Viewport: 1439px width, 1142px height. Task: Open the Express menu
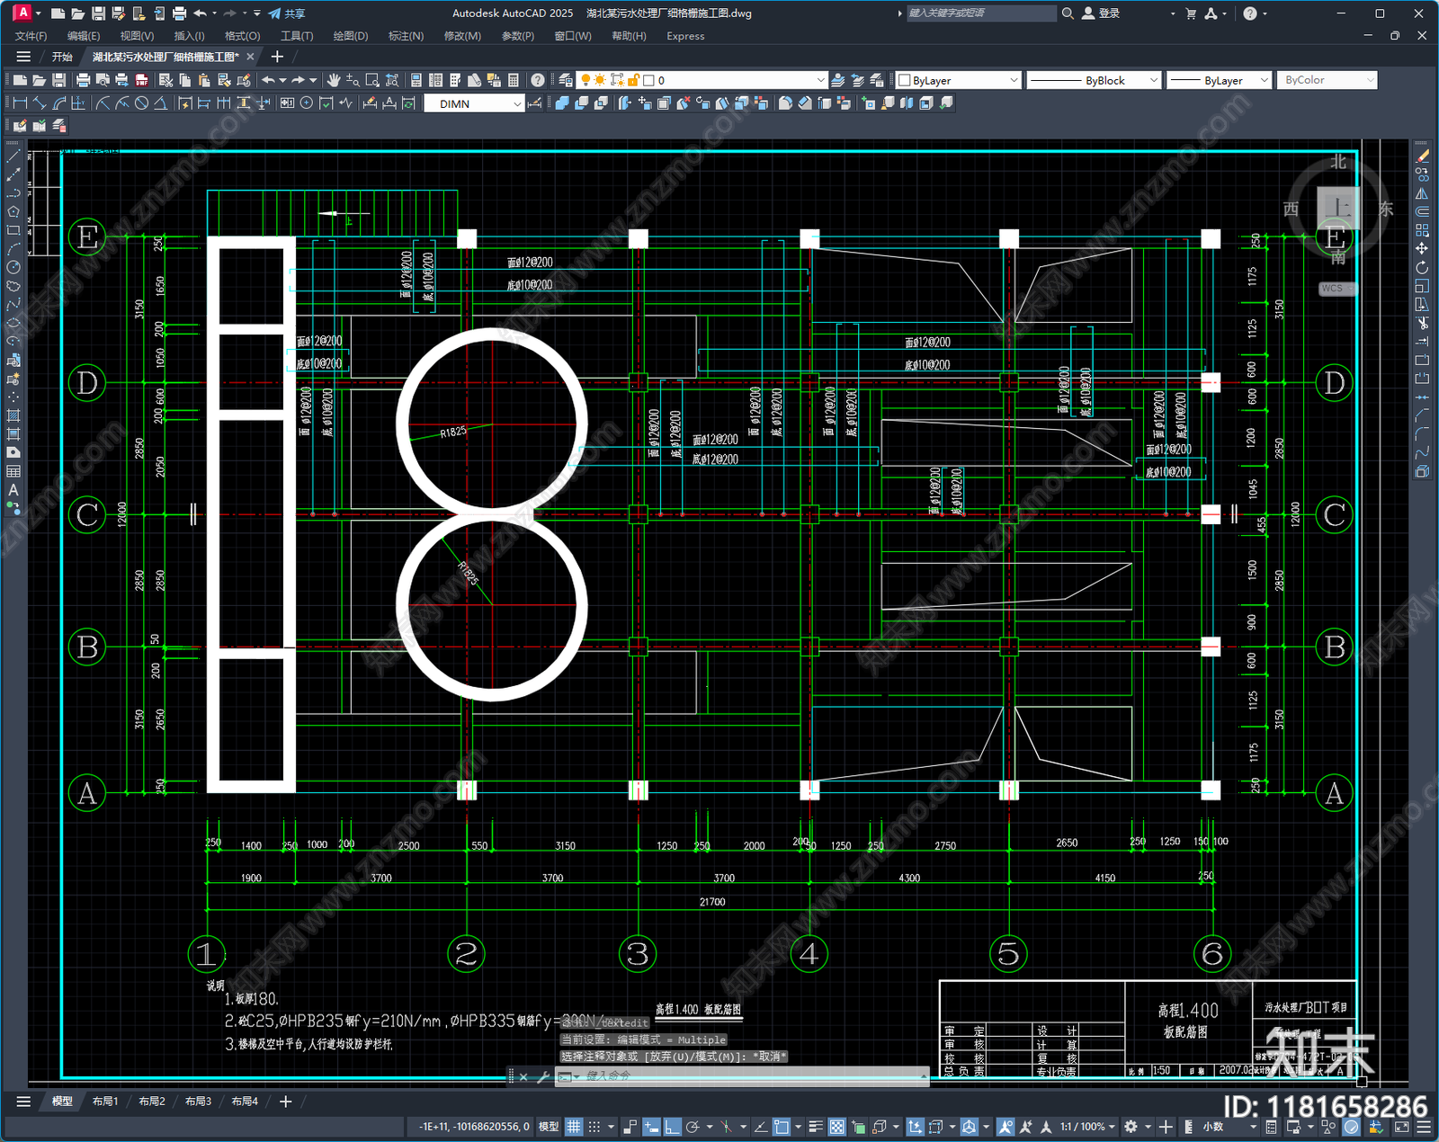tap(685, 36)
